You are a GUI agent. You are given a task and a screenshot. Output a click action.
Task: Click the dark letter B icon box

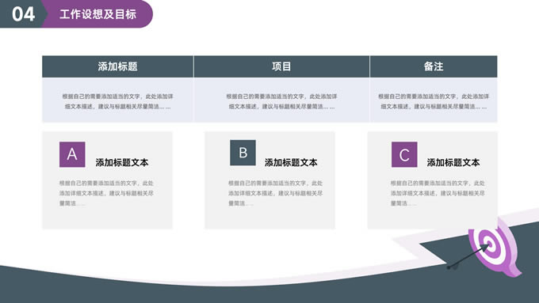(243, 153)
